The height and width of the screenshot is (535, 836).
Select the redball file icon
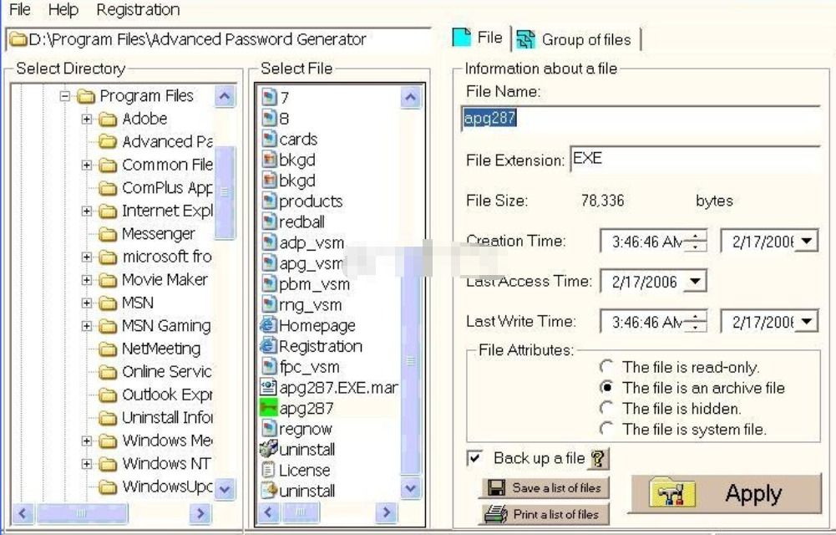(269, 222)
